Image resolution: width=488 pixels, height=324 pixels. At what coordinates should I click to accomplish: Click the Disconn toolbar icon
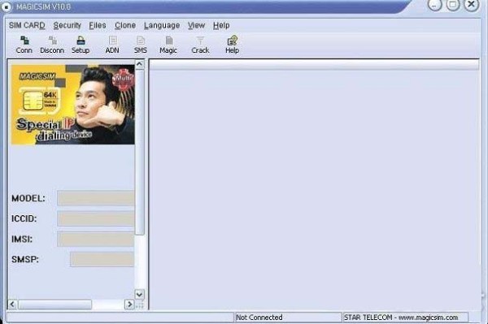52,45
